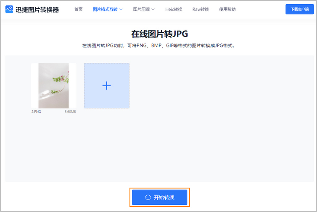Image resolution: width=317 pixels, height=212 pixels.
Task: Click the 开始转换 button
Action: coord(159,197)
